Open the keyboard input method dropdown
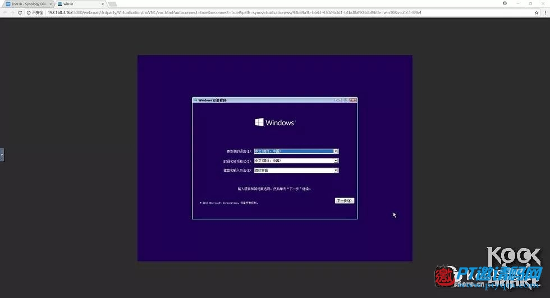 click(296, 170)
